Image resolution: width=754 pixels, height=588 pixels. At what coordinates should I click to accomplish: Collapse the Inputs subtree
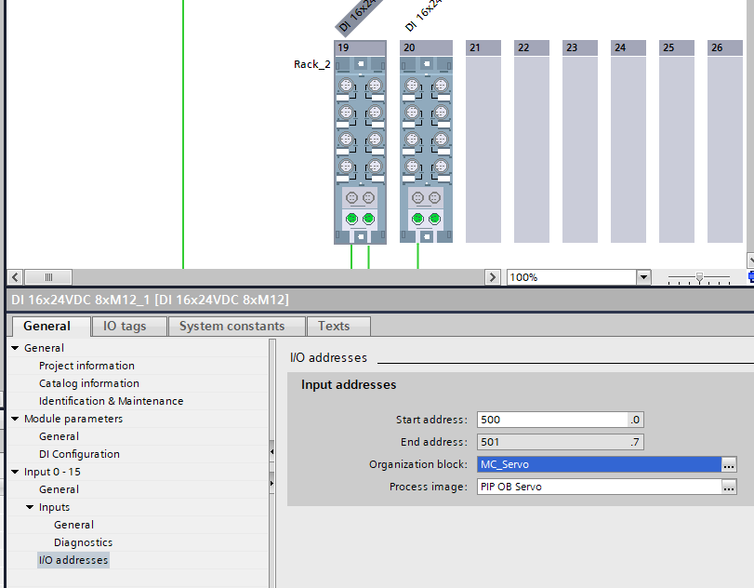[31, 507]
